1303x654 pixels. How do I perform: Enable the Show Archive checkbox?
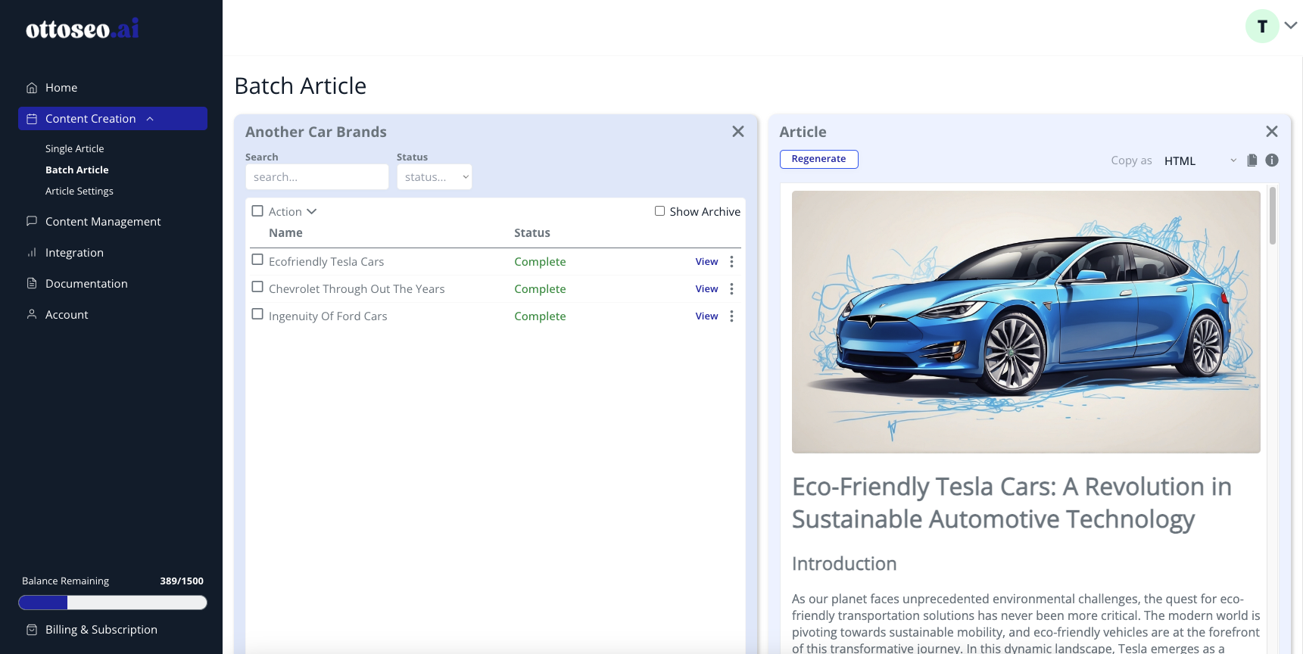coord(659,211)
